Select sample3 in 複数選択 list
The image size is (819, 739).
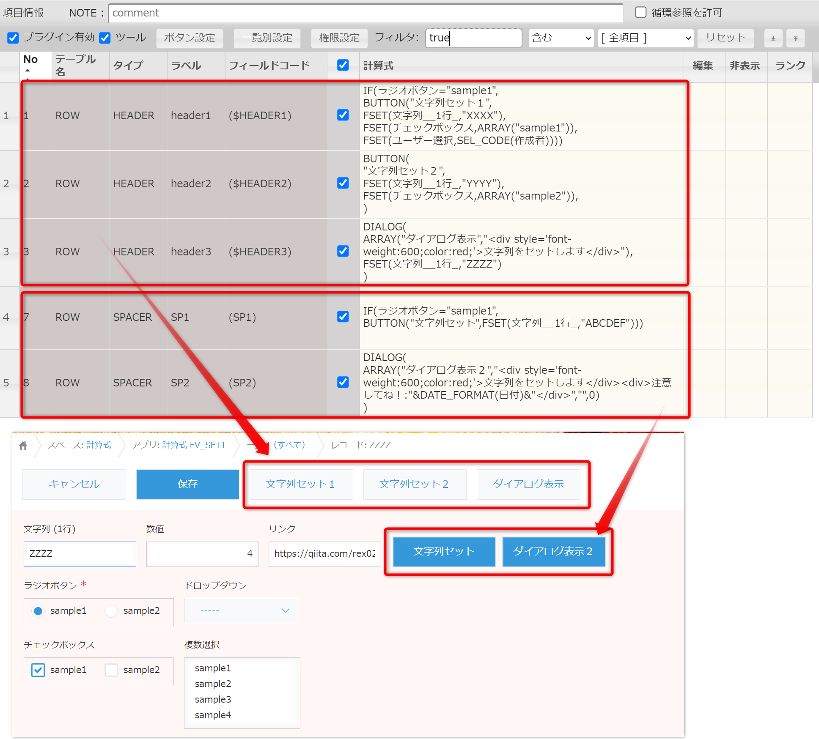[x=213, y=699]
